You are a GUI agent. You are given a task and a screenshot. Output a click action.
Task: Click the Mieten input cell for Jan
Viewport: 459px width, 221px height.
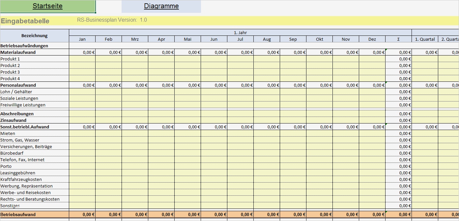coord(82,133)
